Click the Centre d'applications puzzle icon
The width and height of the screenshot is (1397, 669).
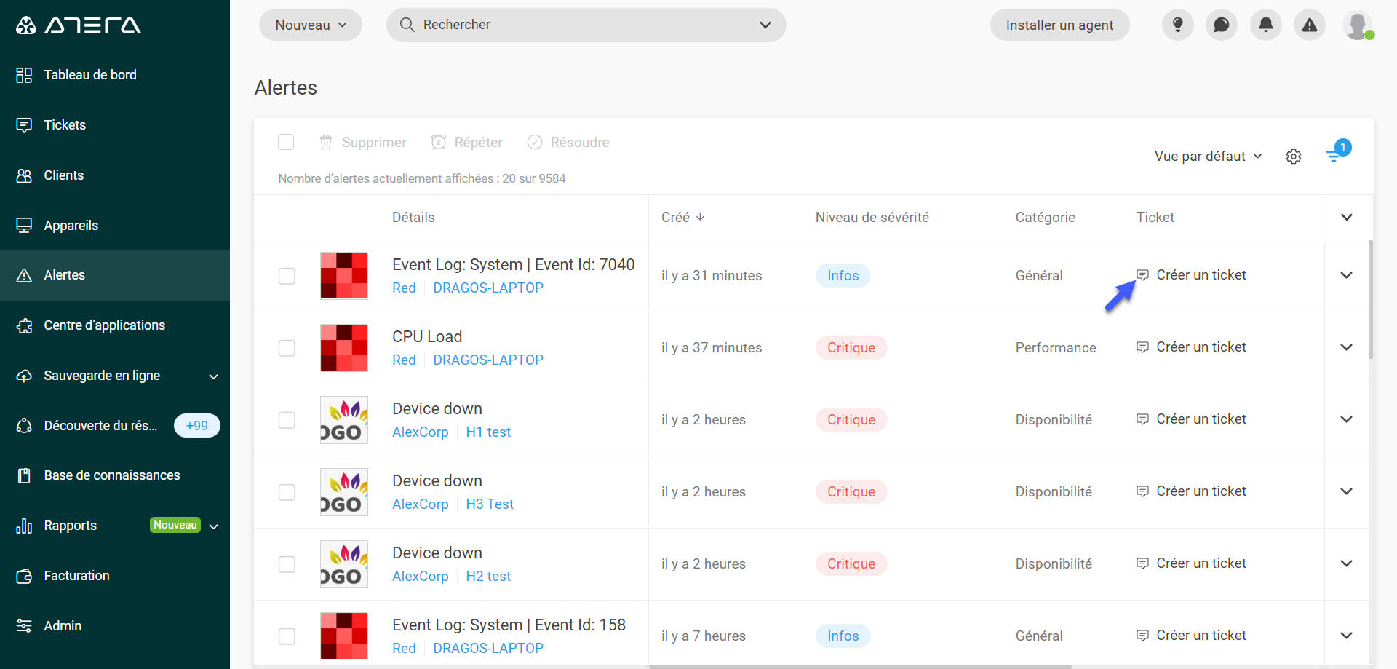click(x=24, y=325)
